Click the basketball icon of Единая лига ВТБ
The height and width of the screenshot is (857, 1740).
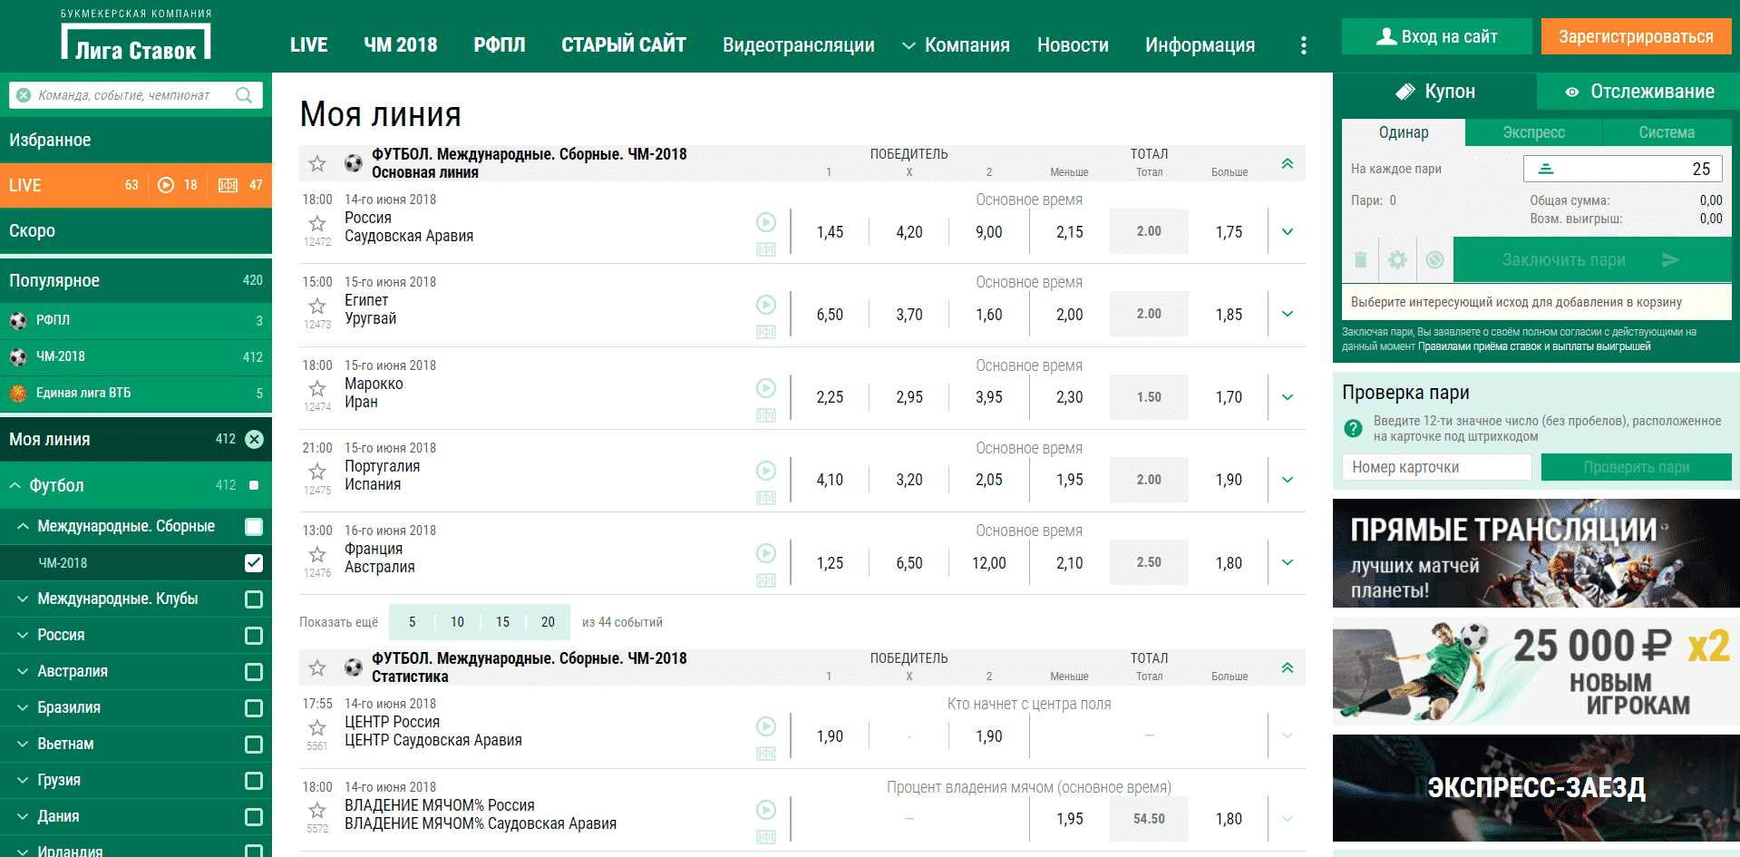tap(18, 393)
